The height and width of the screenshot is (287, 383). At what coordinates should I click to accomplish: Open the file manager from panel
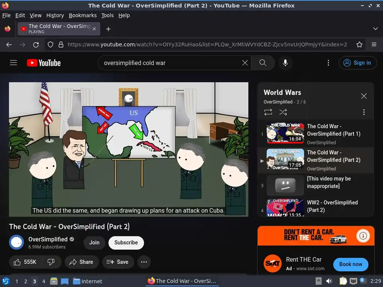pyautogui.click(x=54, y=281)
